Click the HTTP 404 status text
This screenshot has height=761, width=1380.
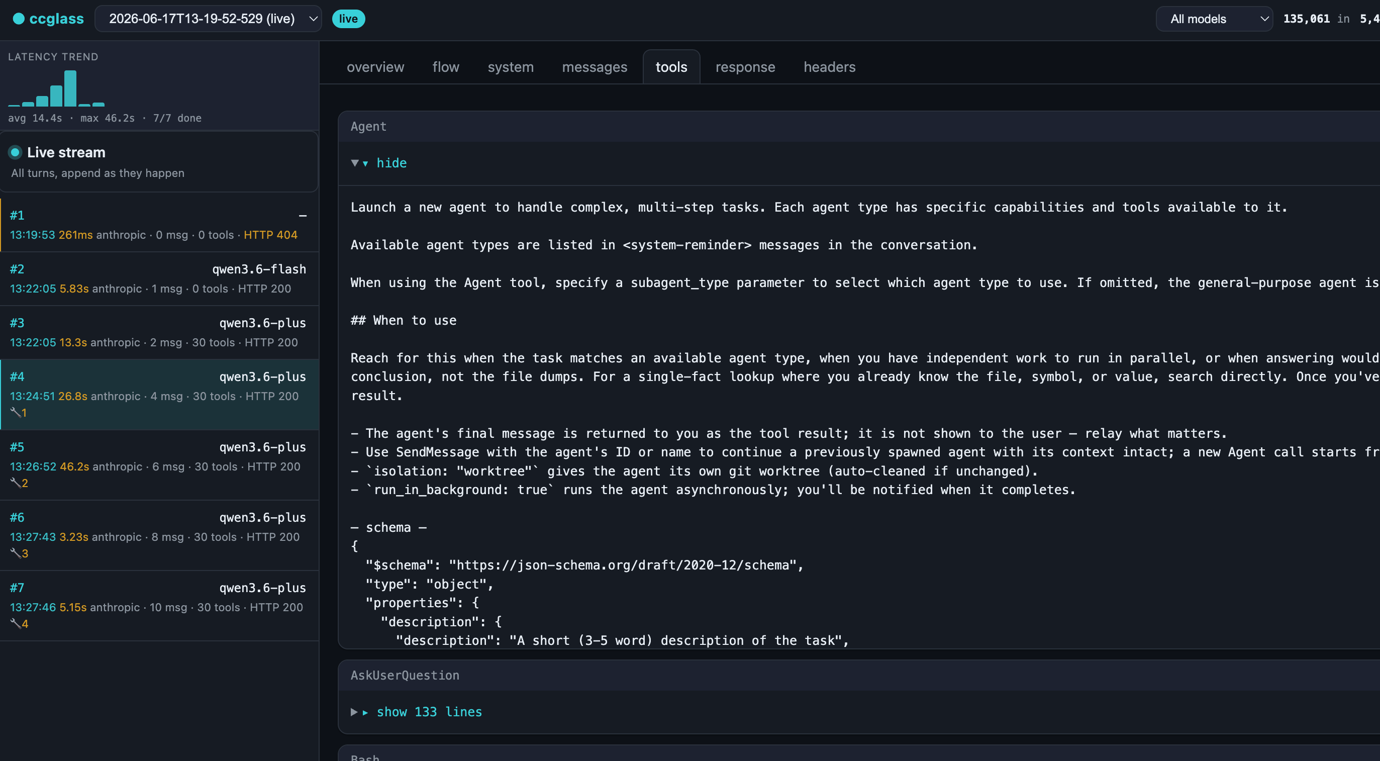pos(270,235)
